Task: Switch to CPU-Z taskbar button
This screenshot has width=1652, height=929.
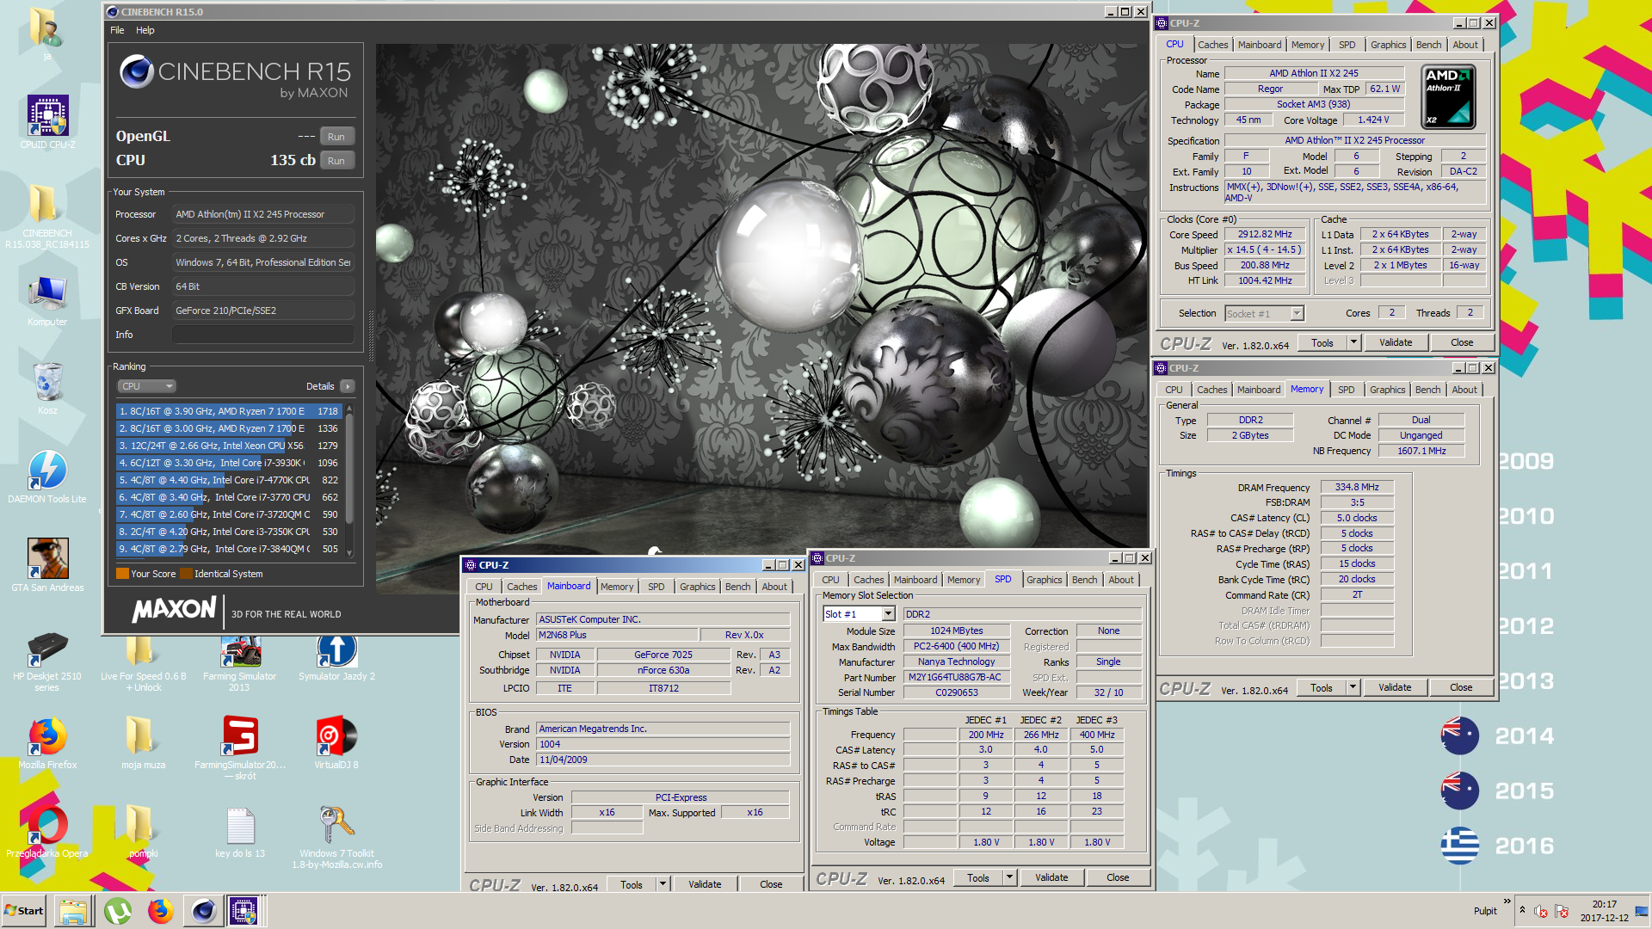Action: coord(244,911)
